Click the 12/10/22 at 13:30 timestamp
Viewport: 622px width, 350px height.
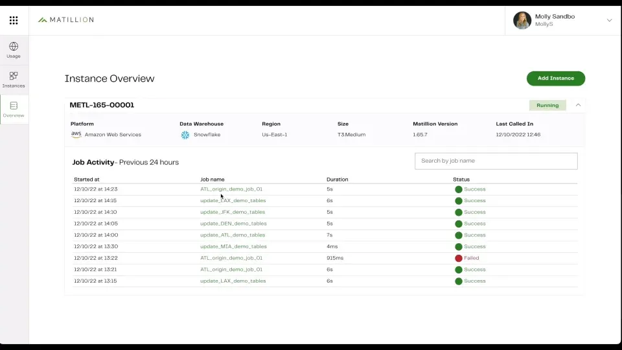click(96, 246)
